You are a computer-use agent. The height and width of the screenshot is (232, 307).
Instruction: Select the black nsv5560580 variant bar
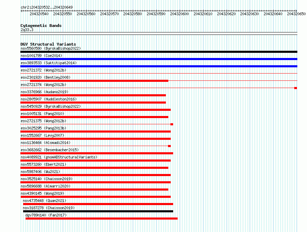(x=159, y=52)
